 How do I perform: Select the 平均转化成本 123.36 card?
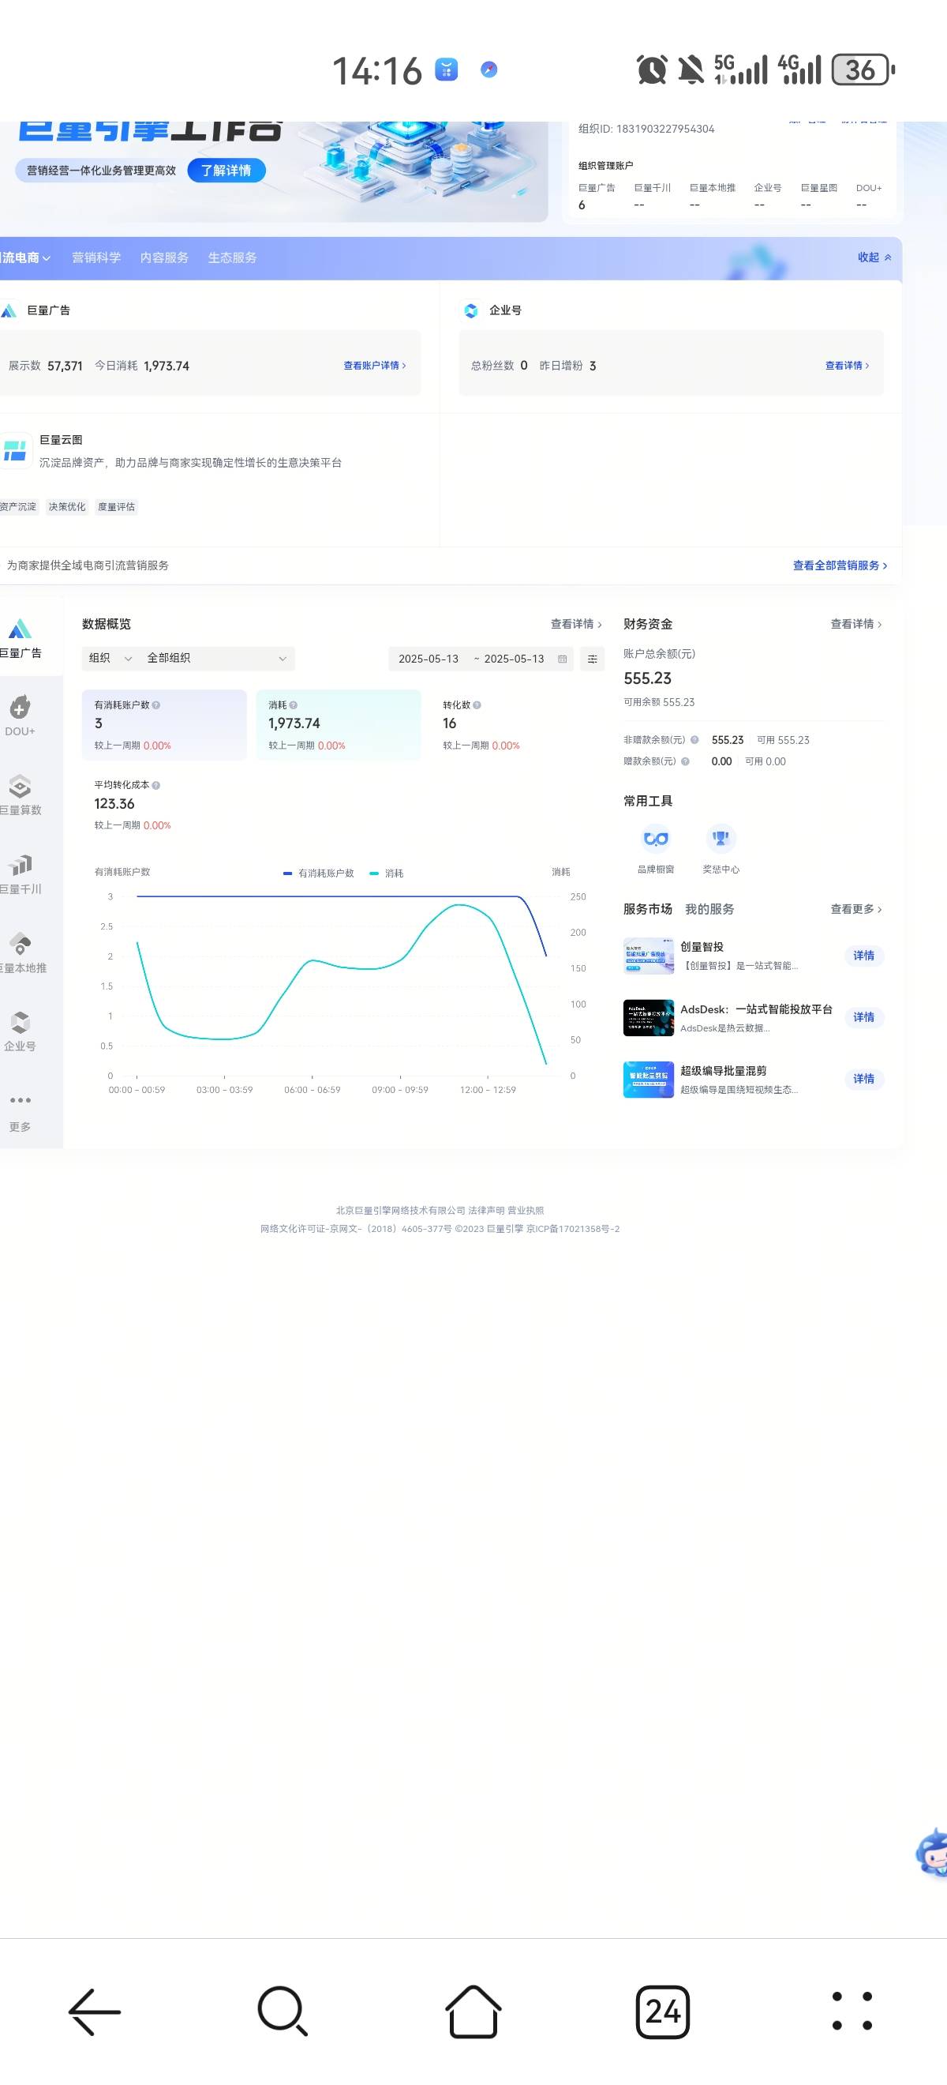click(164, 805)
